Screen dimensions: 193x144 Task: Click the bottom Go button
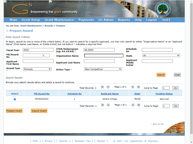tap(176, 106)
